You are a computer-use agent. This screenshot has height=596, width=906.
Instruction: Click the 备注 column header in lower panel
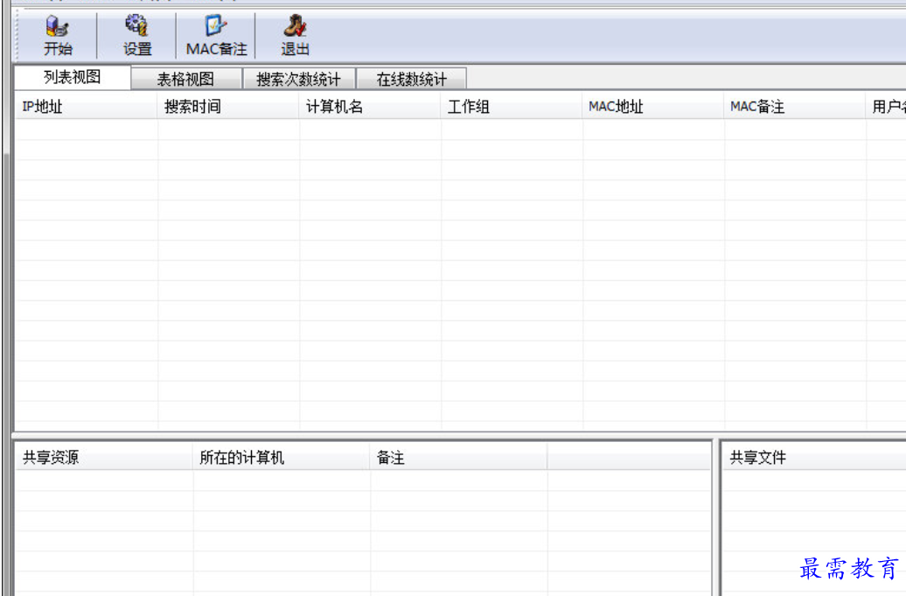(x=458, y=458)
